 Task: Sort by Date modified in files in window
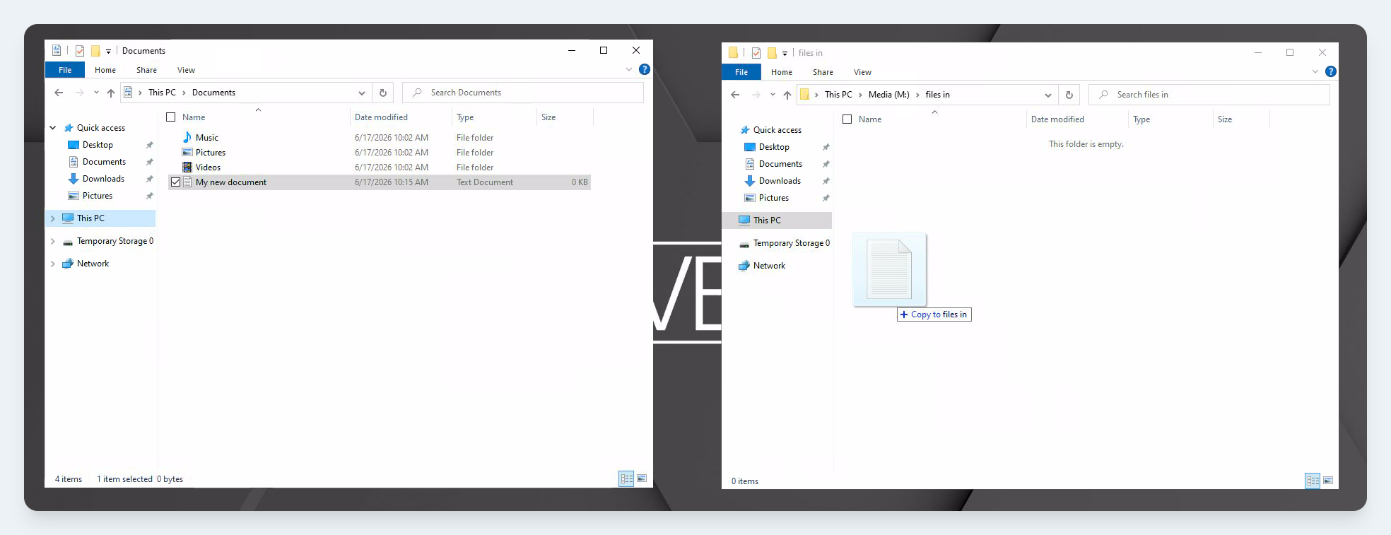pos(1057,119)
